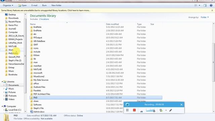Open the change view icon
Viewport: 215px width, 121px height.
pos(196,5)
